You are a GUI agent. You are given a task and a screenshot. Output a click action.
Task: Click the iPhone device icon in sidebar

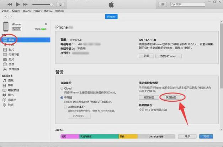click(x=6, y=27)
